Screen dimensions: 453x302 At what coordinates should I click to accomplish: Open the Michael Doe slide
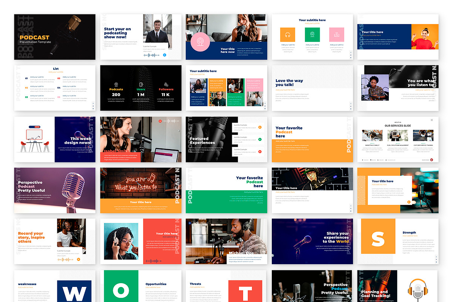pos(226,242)
